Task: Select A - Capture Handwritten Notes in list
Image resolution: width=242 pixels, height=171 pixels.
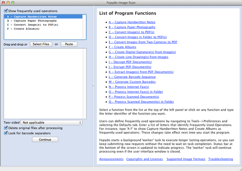Action: [x=43, y=17]
